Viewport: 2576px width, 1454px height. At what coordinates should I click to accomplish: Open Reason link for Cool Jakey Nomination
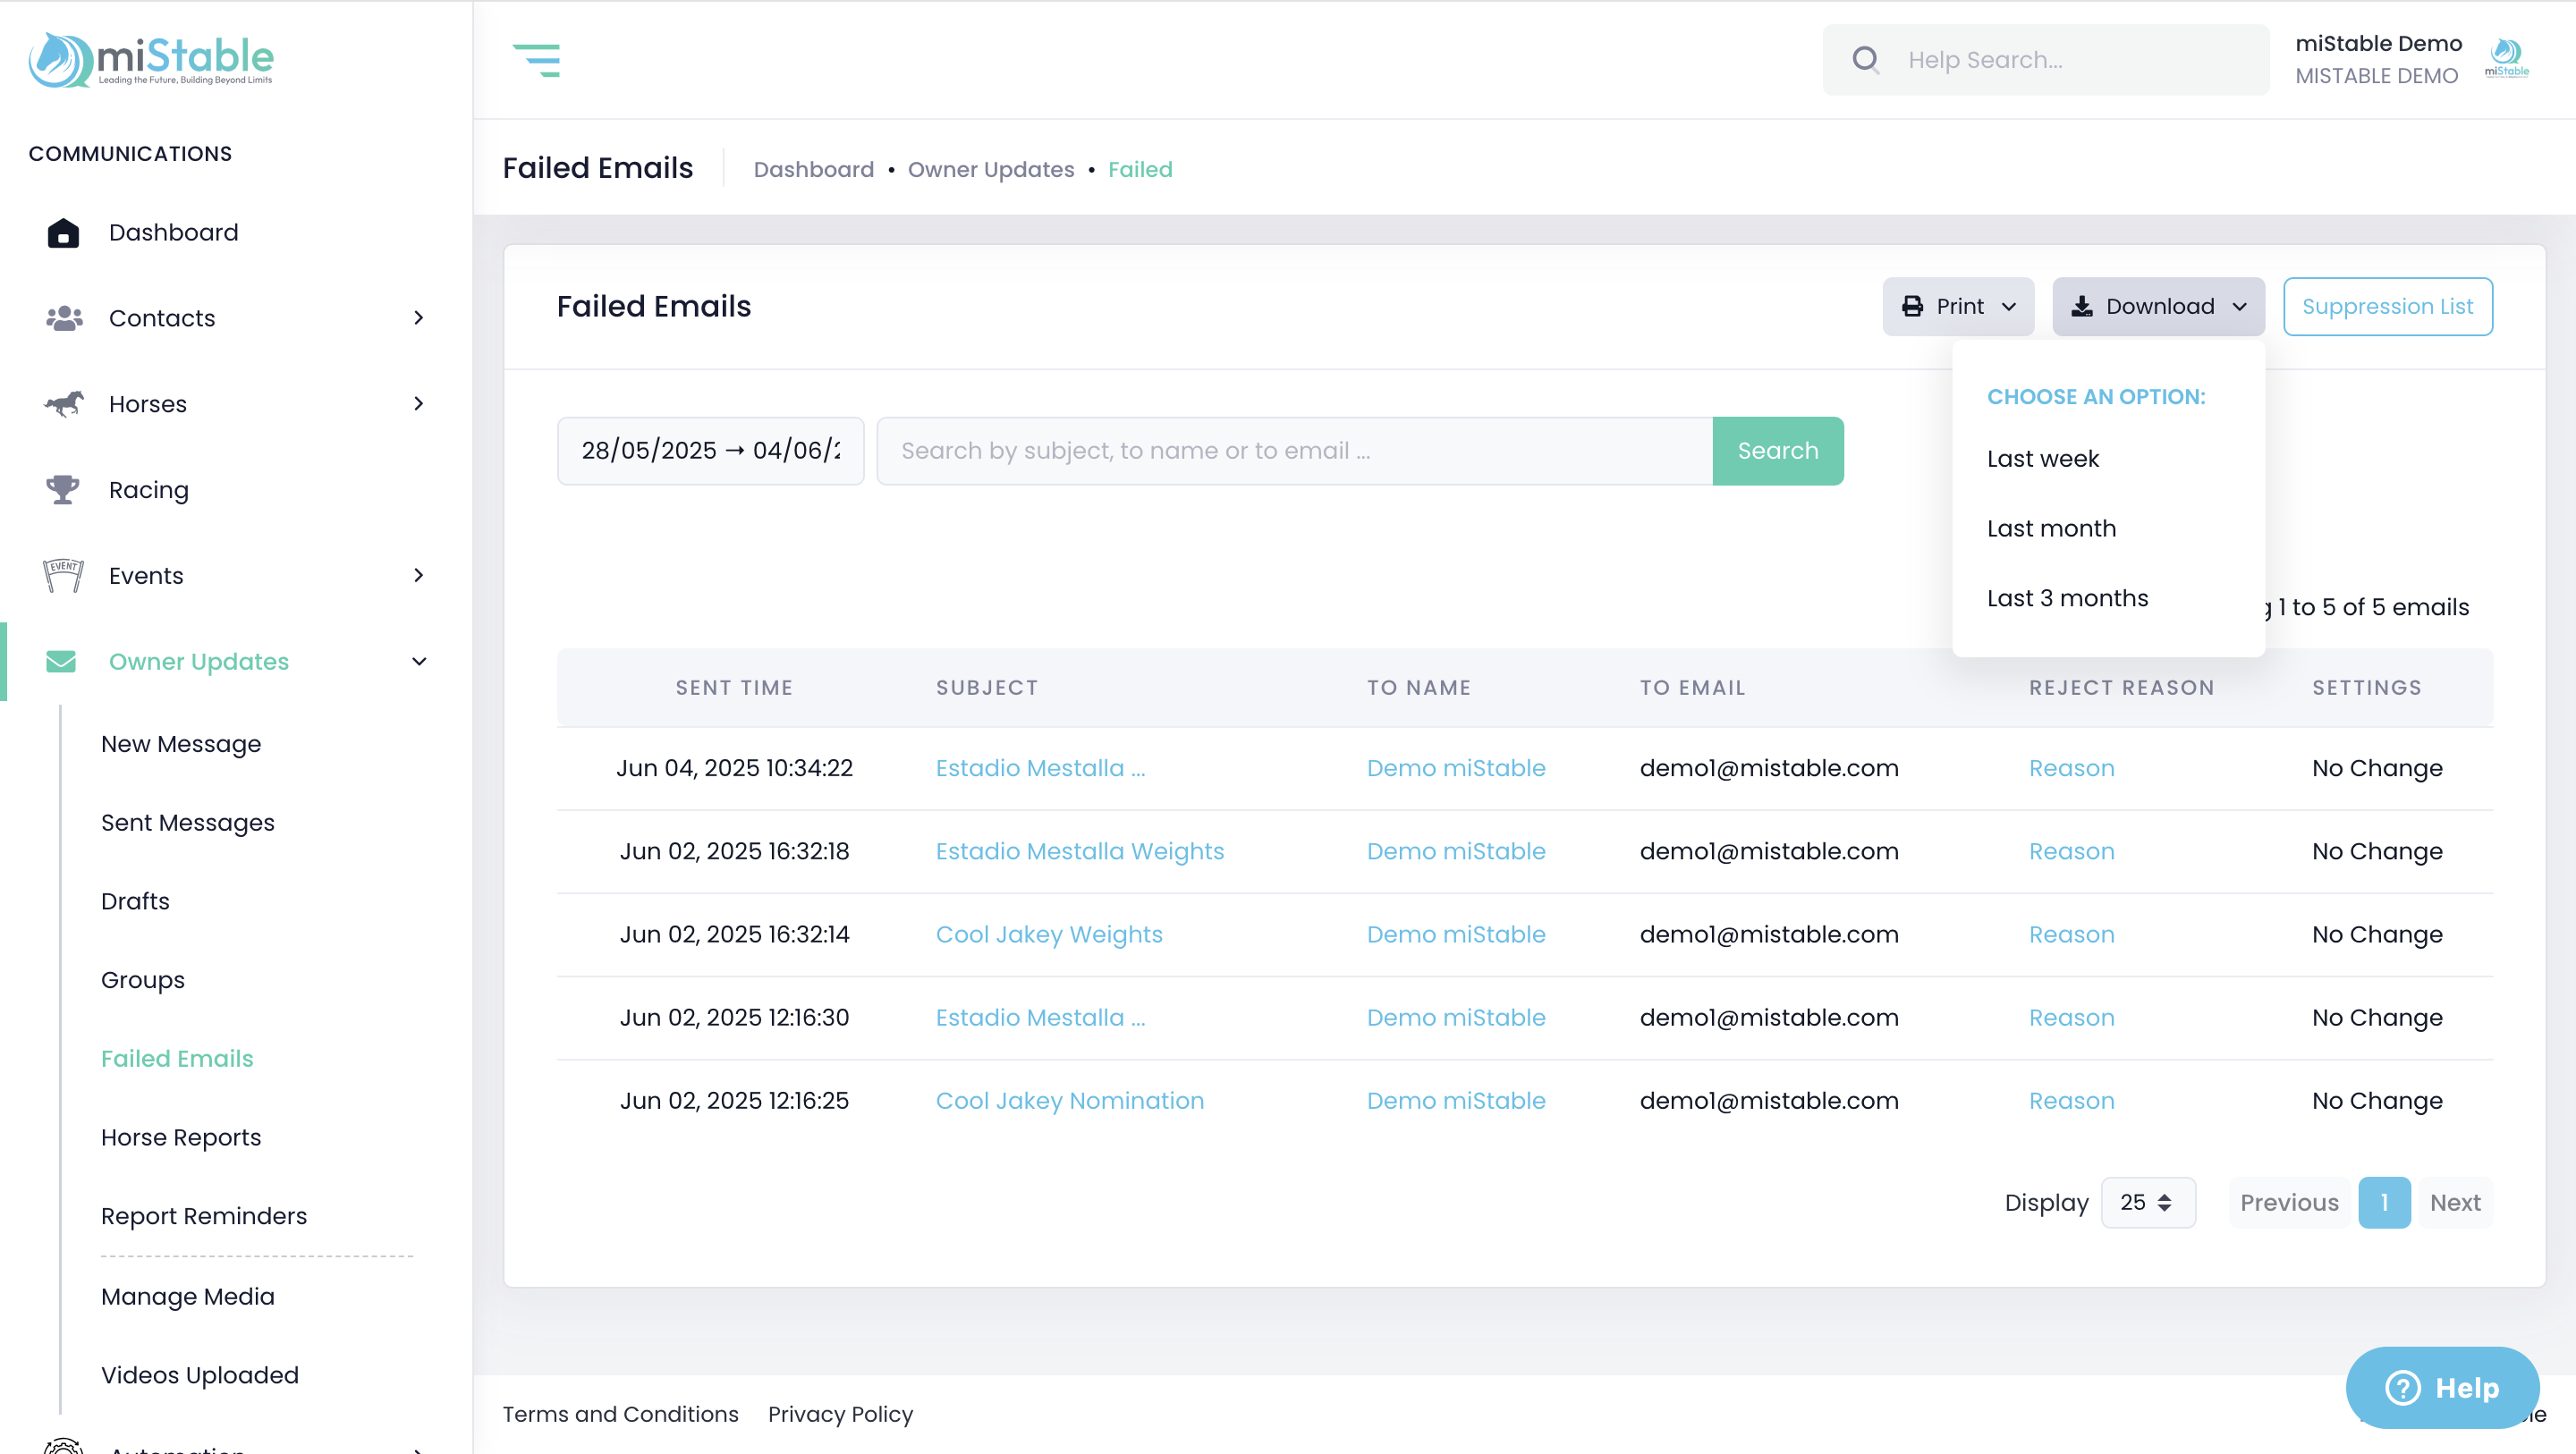2071,1100
